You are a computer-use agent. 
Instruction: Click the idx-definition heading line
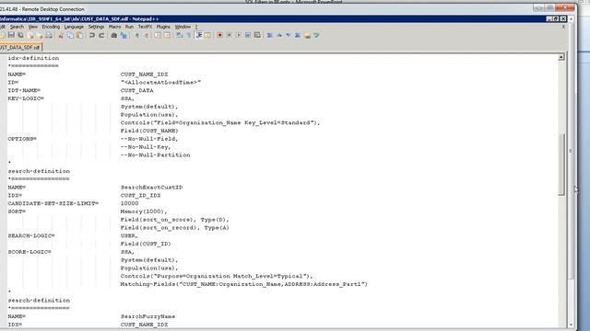33,58
